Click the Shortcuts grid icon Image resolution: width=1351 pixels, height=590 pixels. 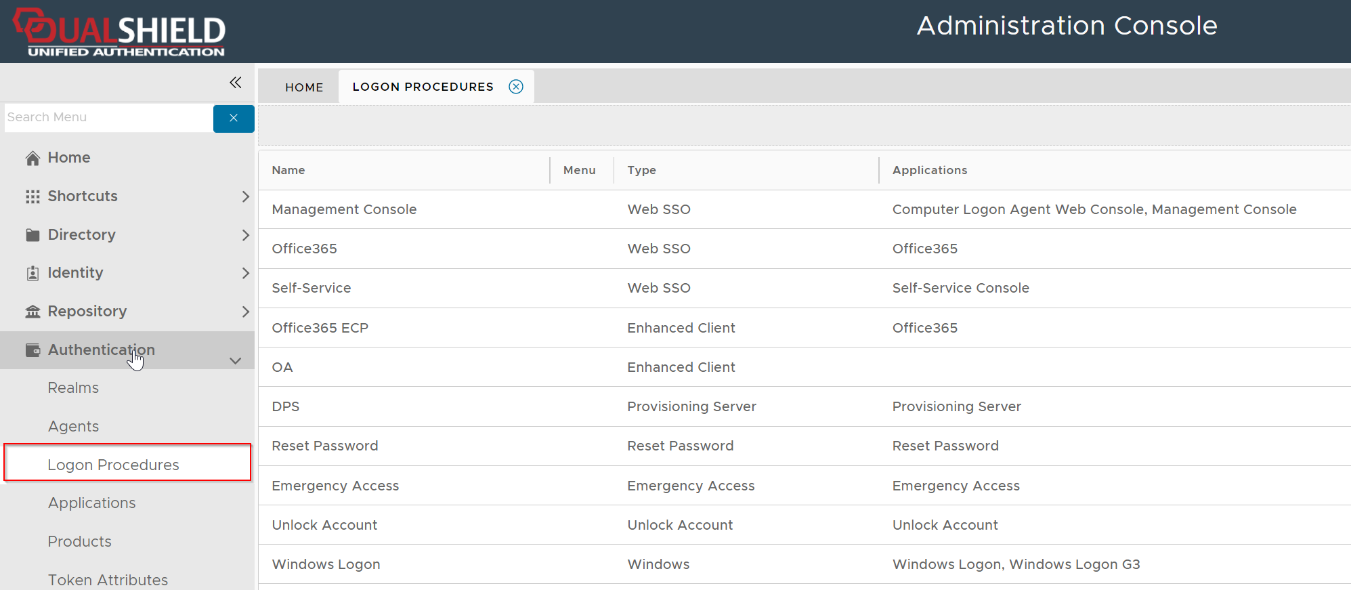pyautogui.click(x=33, y=196)
